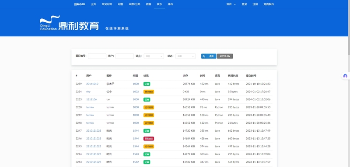
Task: Click timestamp 2024-10-10 13:21:23
Action: 258,84
